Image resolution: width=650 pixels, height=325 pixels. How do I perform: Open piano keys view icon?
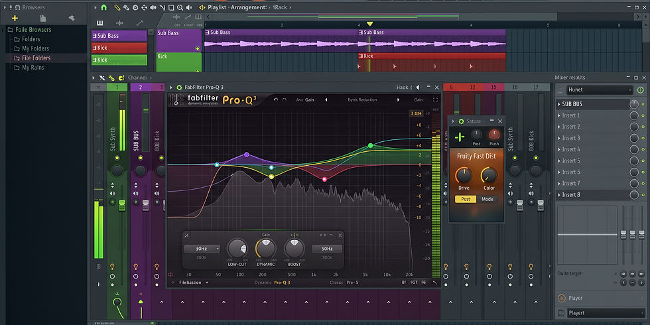pyautogui.click(x=100, y=23)
